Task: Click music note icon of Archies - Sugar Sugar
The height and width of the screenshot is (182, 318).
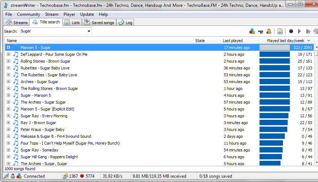Action: [x=16, y=82]
